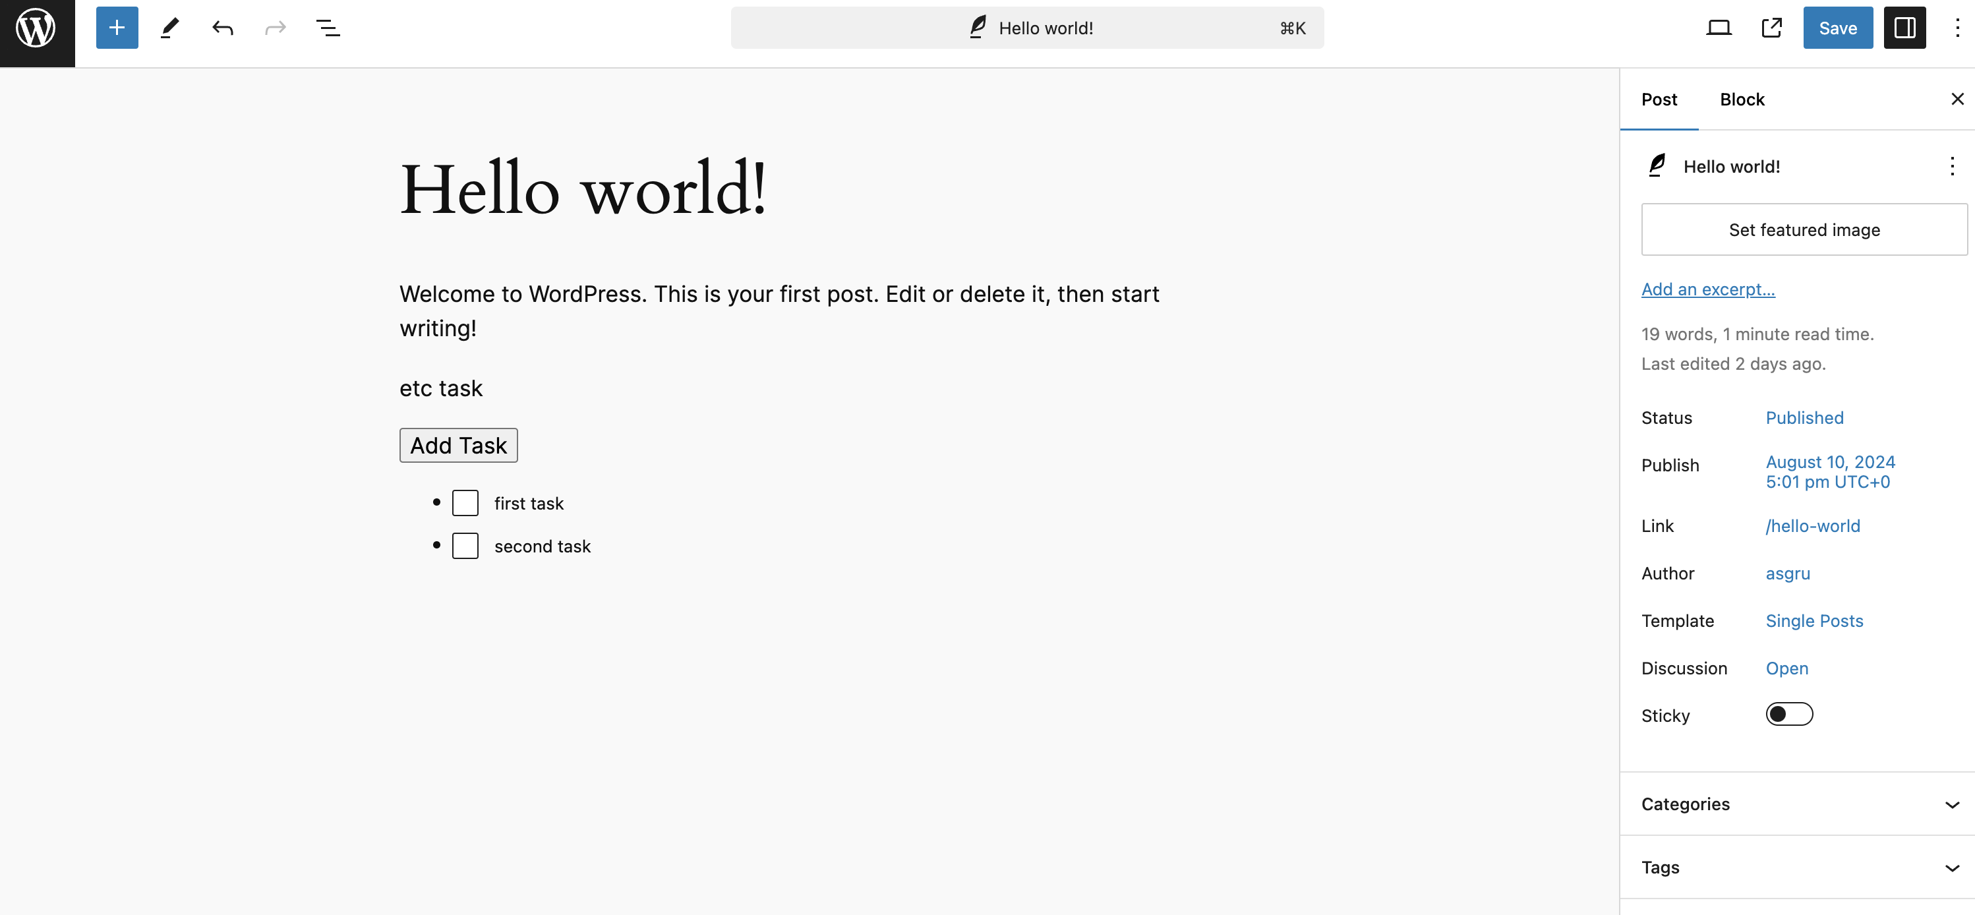Toggle the Sticky post switch
The height and width of the screenshot is (915, 1975).
coord(1788,715)
